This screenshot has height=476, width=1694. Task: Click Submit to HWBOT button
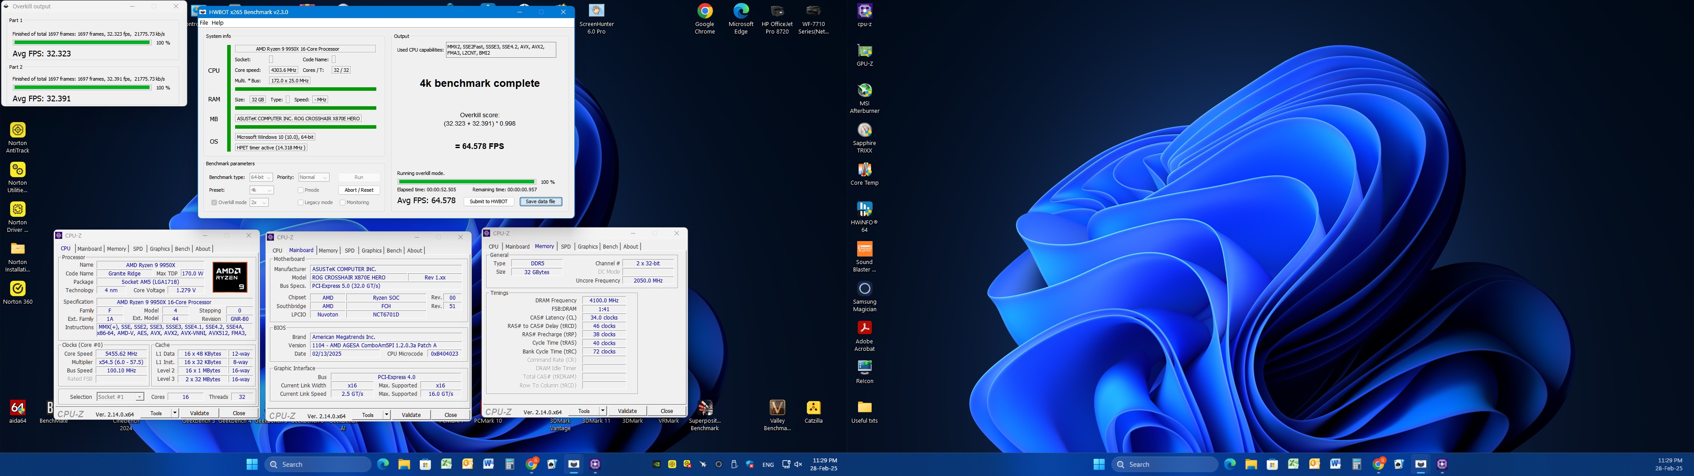pos(489,202)
